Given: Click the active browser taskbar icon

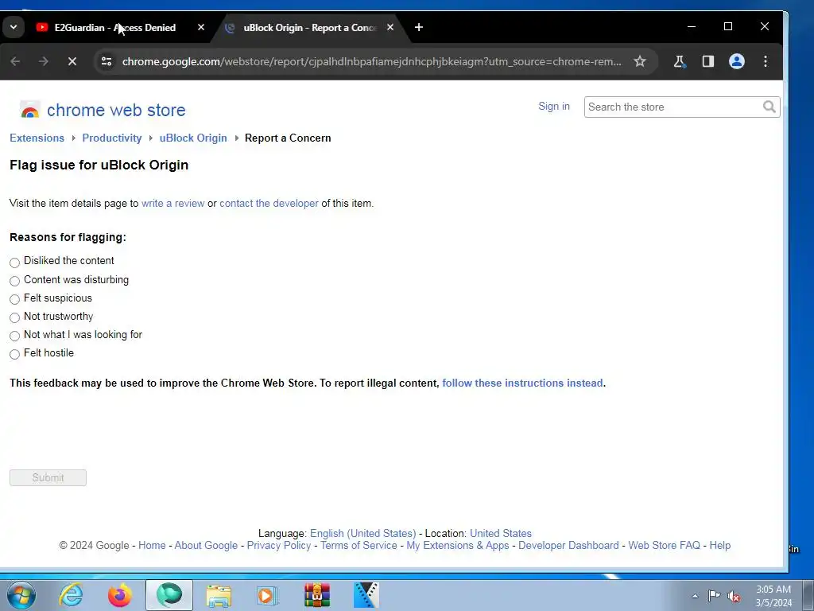Looking at the screenshot, I should (x=169, y=595).
